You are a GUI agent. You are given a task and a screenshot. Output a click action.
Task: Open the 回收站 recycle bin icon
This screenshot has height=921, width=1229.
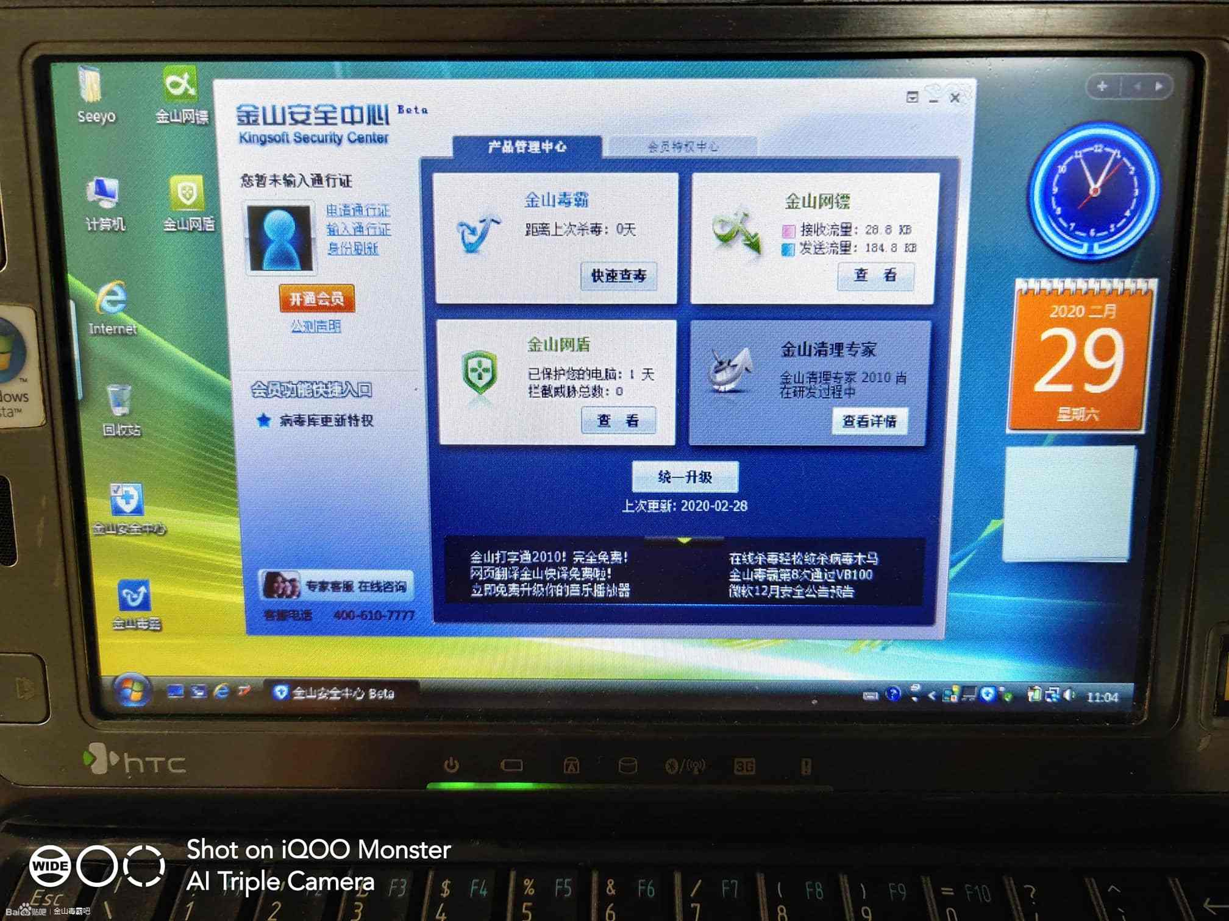(119, 402)
